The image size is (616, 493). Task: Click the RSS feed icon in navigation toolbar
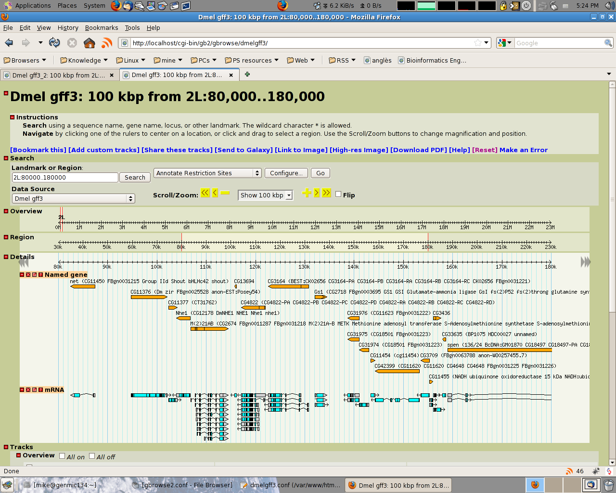point(107,43)
